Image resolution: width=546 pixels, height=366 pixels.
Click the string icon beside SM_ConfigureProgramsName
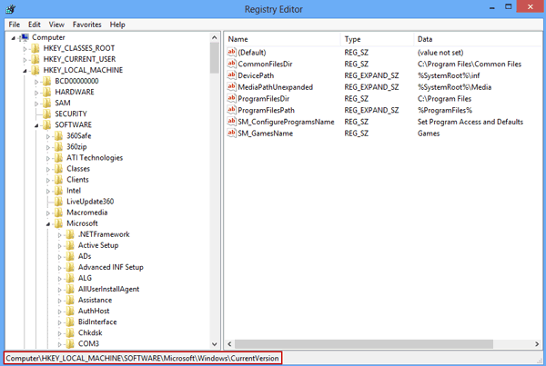point(231,122)
